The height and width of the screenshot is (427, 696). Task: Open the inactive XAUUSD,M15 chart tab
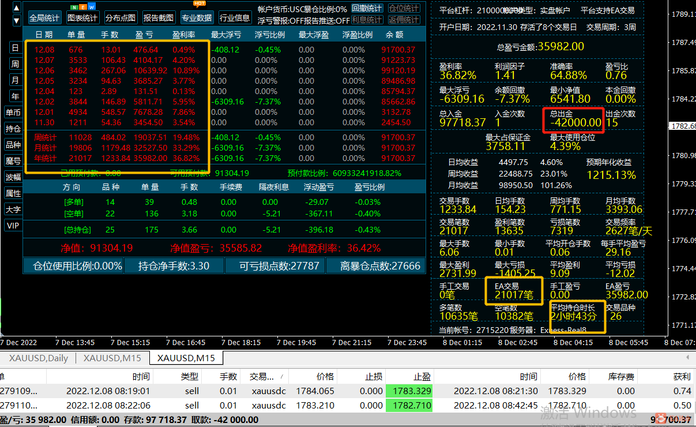112,358
